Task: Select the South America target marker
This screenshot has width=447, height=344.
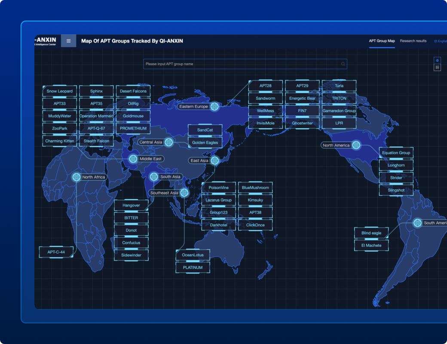Action: point(417,223)
